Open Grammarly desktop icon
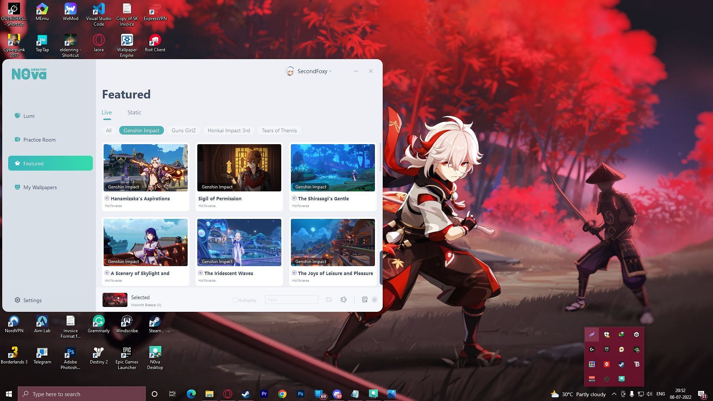The width and height of the screenshot is (713, 401). coord(98,324)
